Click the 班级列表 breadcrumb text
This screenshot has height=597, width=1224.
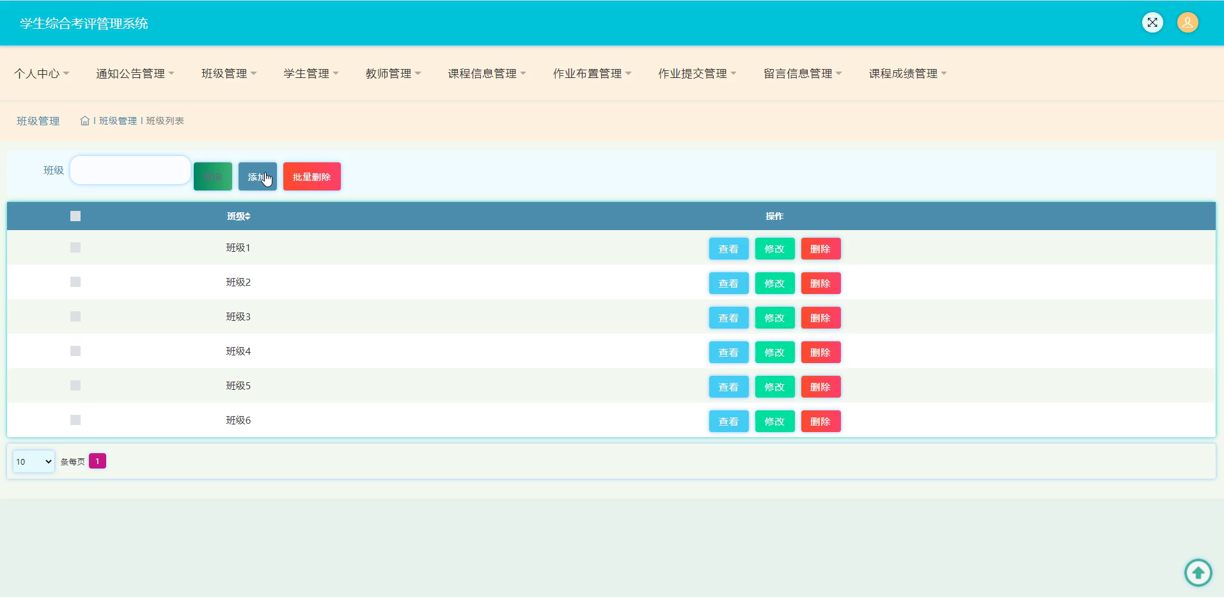(x=165, y=121)
